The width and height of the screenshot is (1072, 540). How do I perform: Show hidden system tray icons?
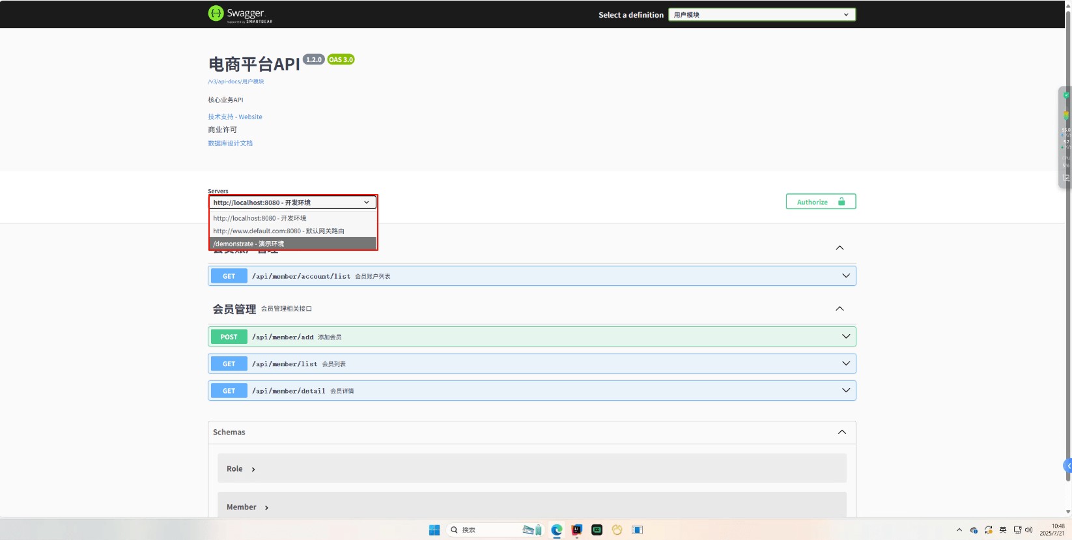click(959, 530)
